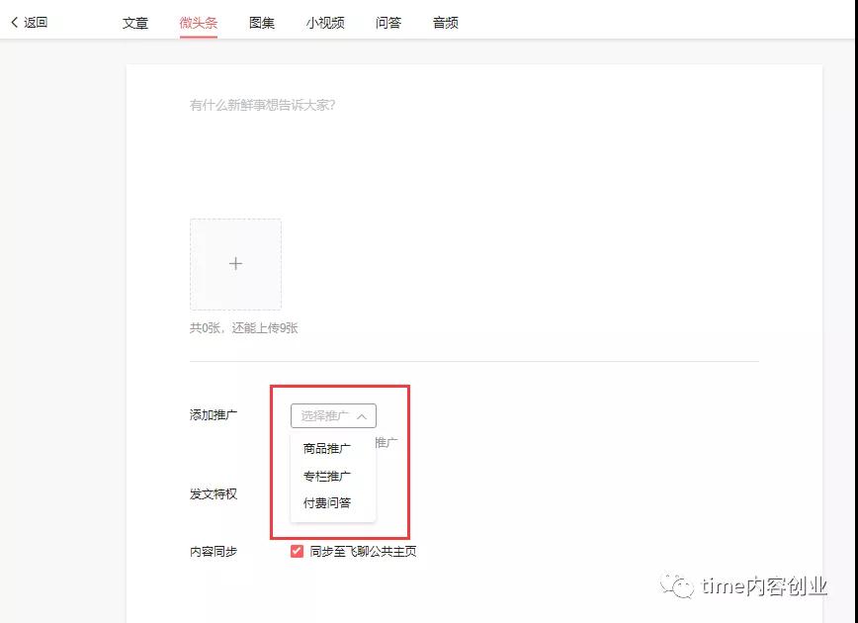Click the plus icon to upload image
Image resolution: width=858 pixels, height=623 pixels.
[235, 264]
